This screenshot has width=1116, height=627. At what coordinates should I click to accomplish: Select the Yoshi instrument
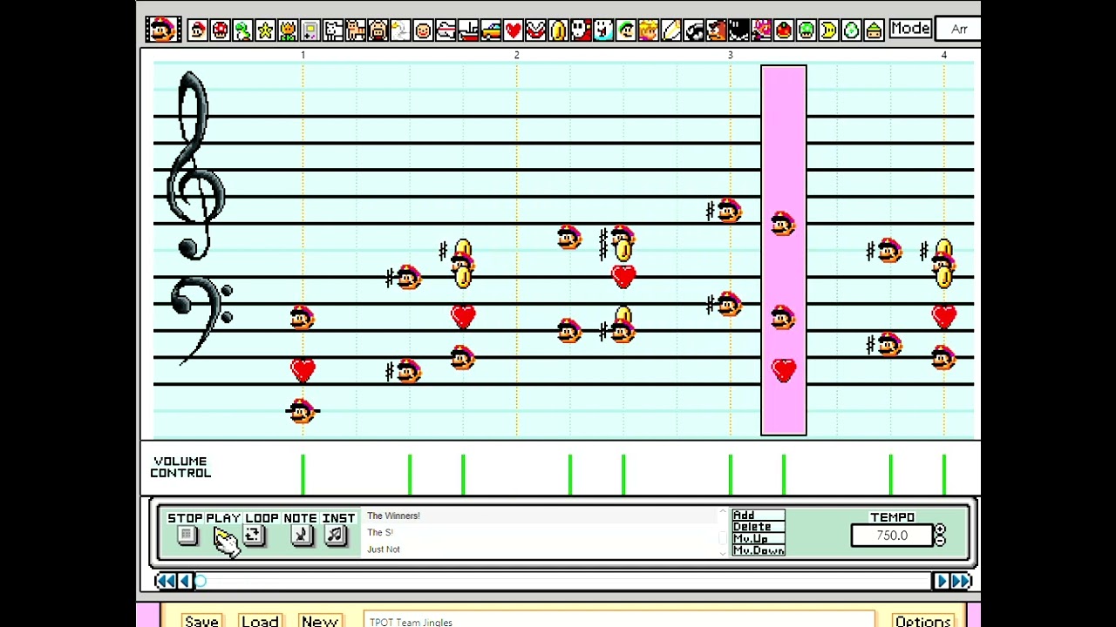pyautogui.click(x=243, y=30)
